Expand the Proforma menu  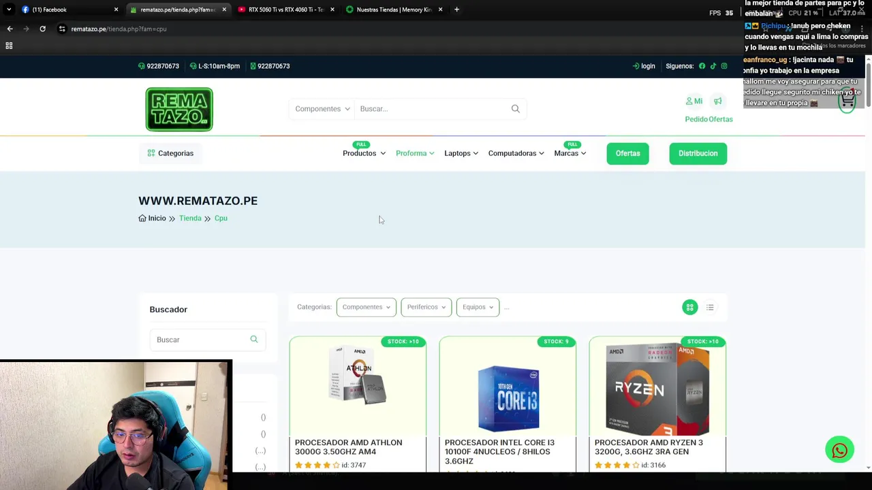[415, 153]
